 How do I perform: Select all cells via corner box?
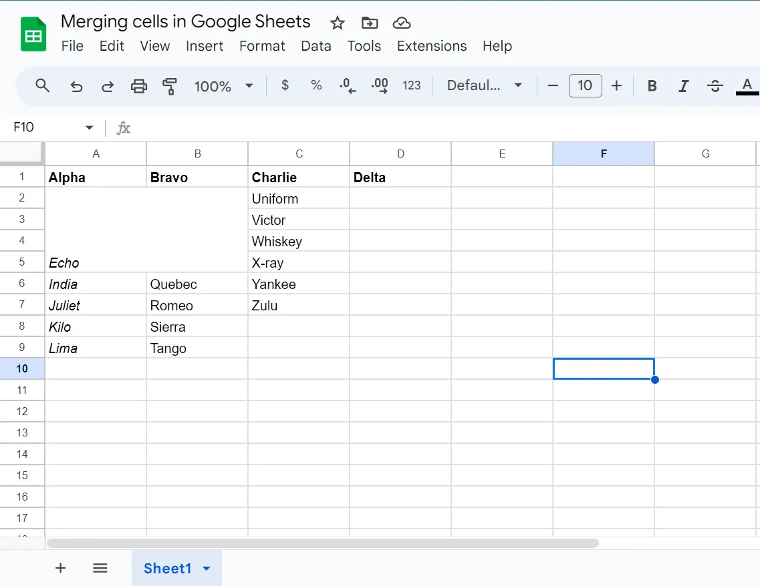click(x=22, y=154)
